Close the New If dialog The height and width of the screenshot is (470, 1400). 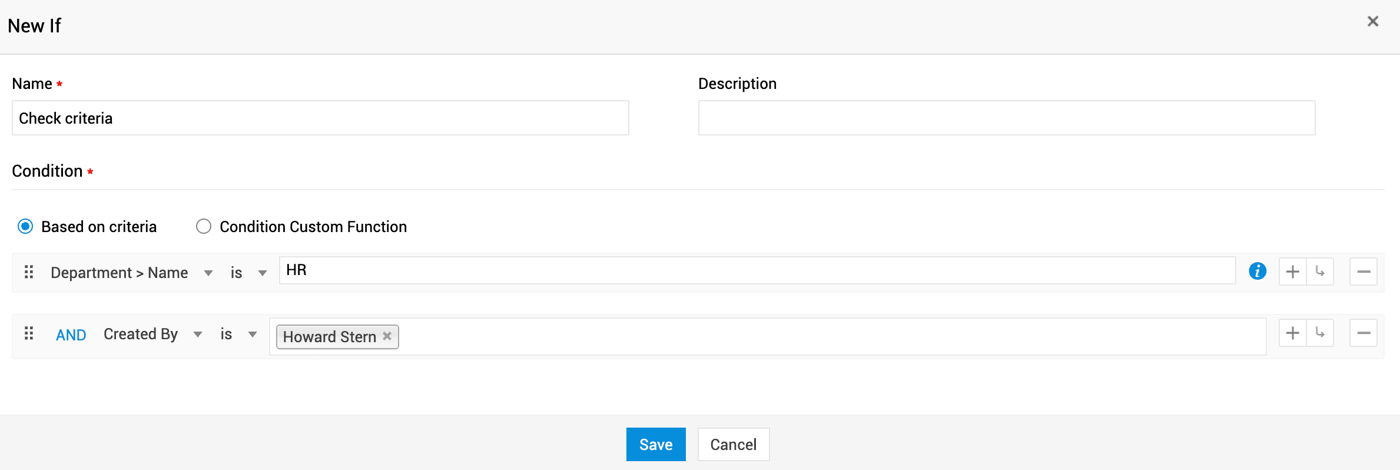[1373, 21]
